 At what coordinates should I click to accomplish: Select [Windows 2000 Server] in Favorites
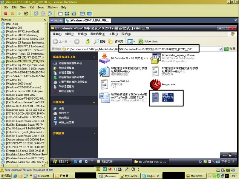19,84
